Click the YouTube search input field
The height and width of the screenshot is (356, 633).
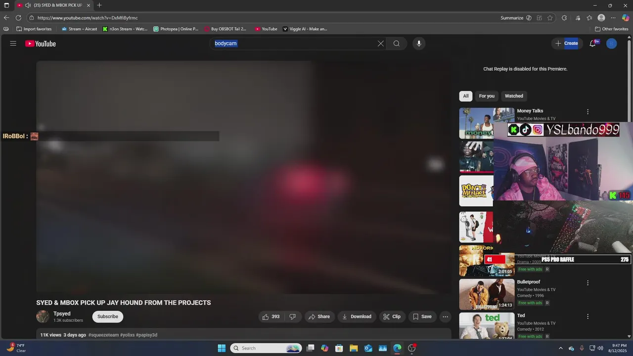tap(294, 44)
